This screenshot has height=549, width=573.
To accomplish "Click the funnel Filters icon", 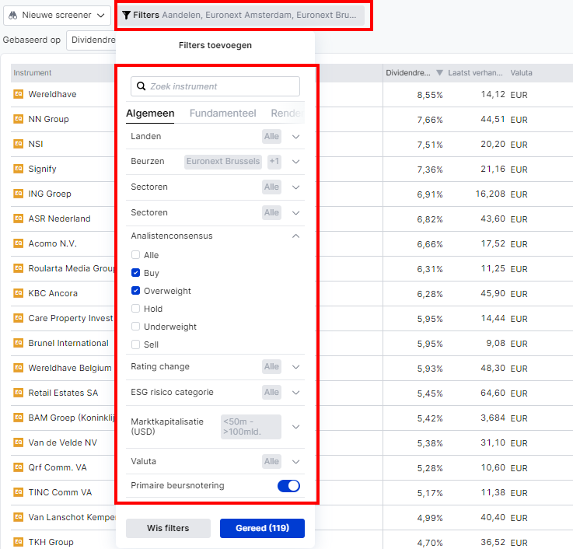I will [x=126, y=15].
